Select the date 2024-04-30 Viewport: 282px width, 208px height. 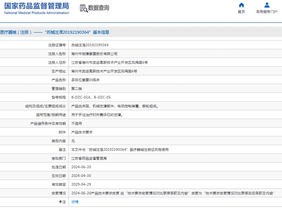coord(81,176)
